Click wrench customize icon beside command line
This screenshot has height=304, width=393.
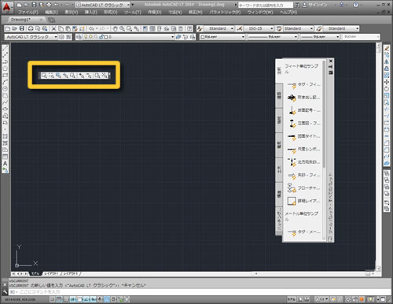click(5, 291)
